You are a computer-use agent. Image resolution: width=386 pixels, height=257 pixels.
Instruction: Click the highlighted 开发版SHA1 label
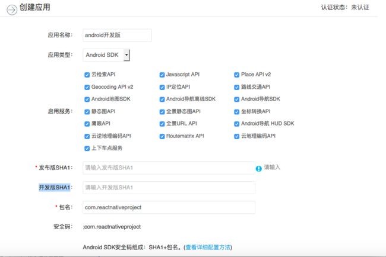(55, 188)
